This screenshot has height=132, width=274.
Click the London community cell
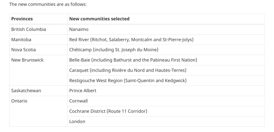[x=77, y=121]
